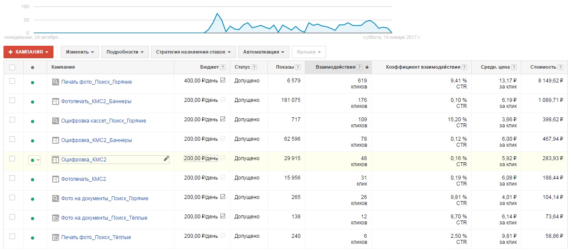
Task: Open the help icon next to Показы header
Action: coord(298,67)
